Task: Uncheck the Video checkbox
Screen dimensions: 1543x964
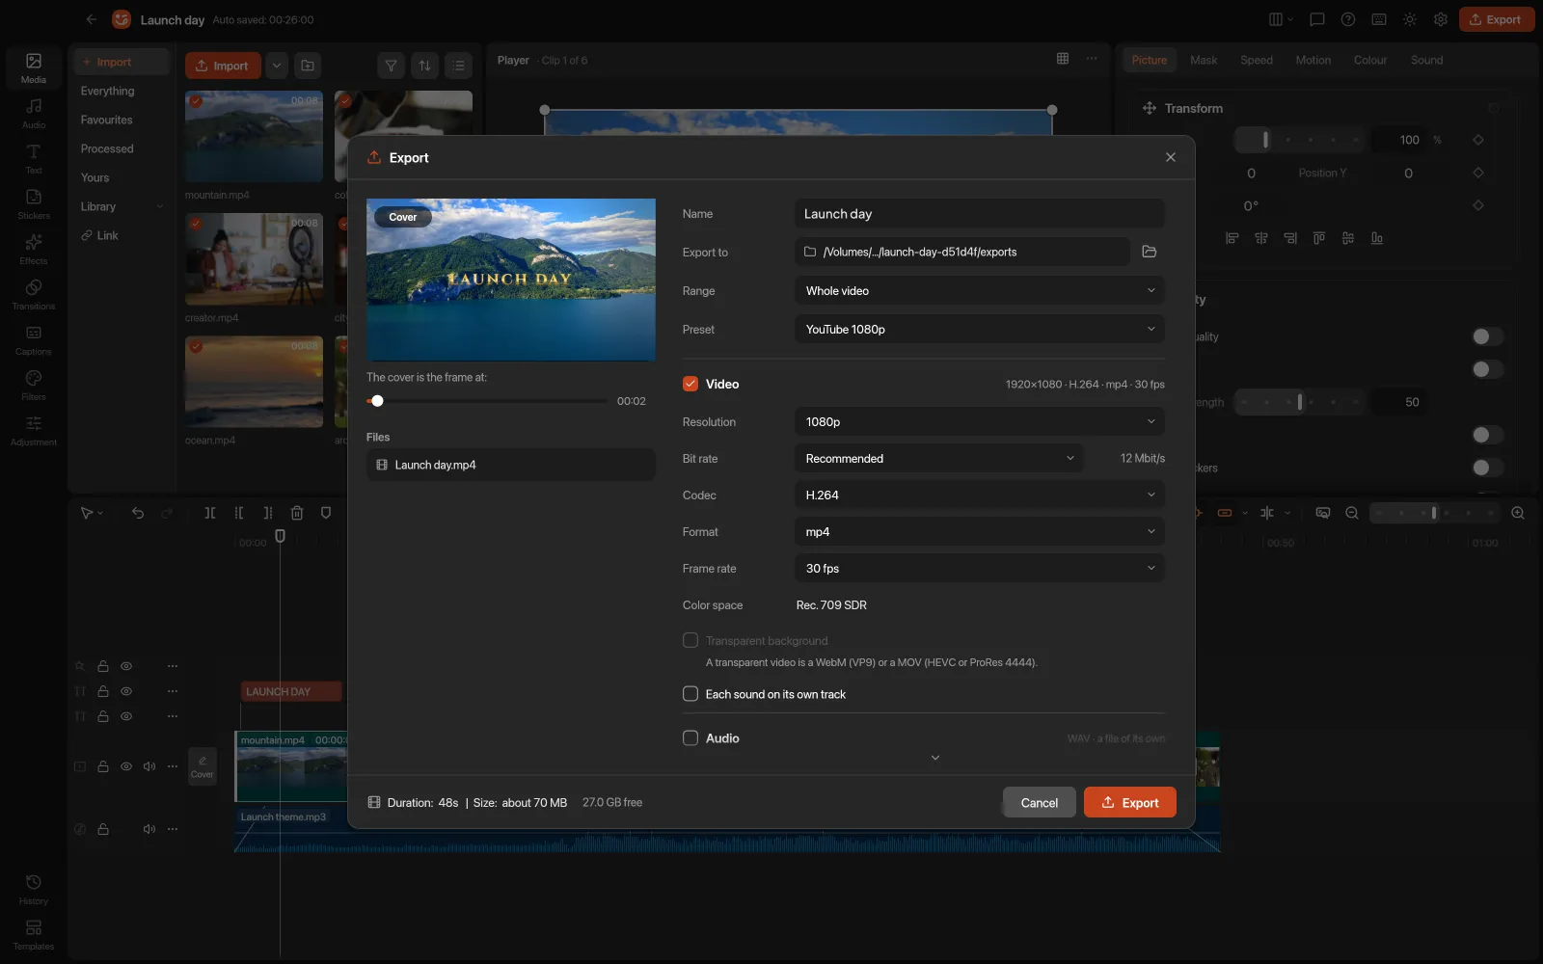Action: tap(690, 384)
